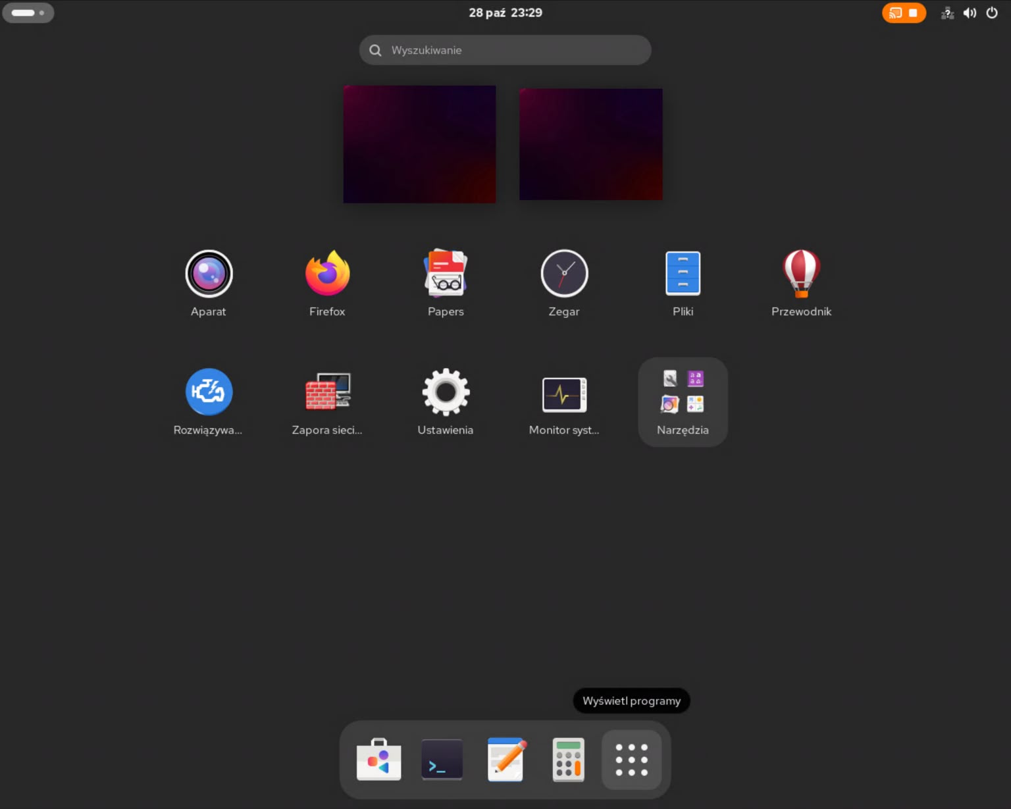
Task: Open the Aparat camera app
Action: (209, 274)
